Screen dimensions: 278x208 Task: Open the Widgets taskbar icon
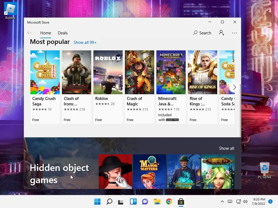[133, 201]
